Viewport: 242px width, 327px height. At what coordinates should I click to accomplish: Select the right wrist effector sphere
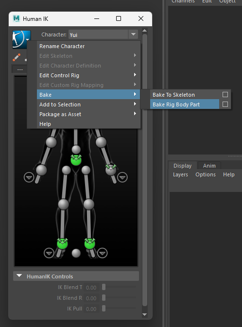click(x=41, y=170)
